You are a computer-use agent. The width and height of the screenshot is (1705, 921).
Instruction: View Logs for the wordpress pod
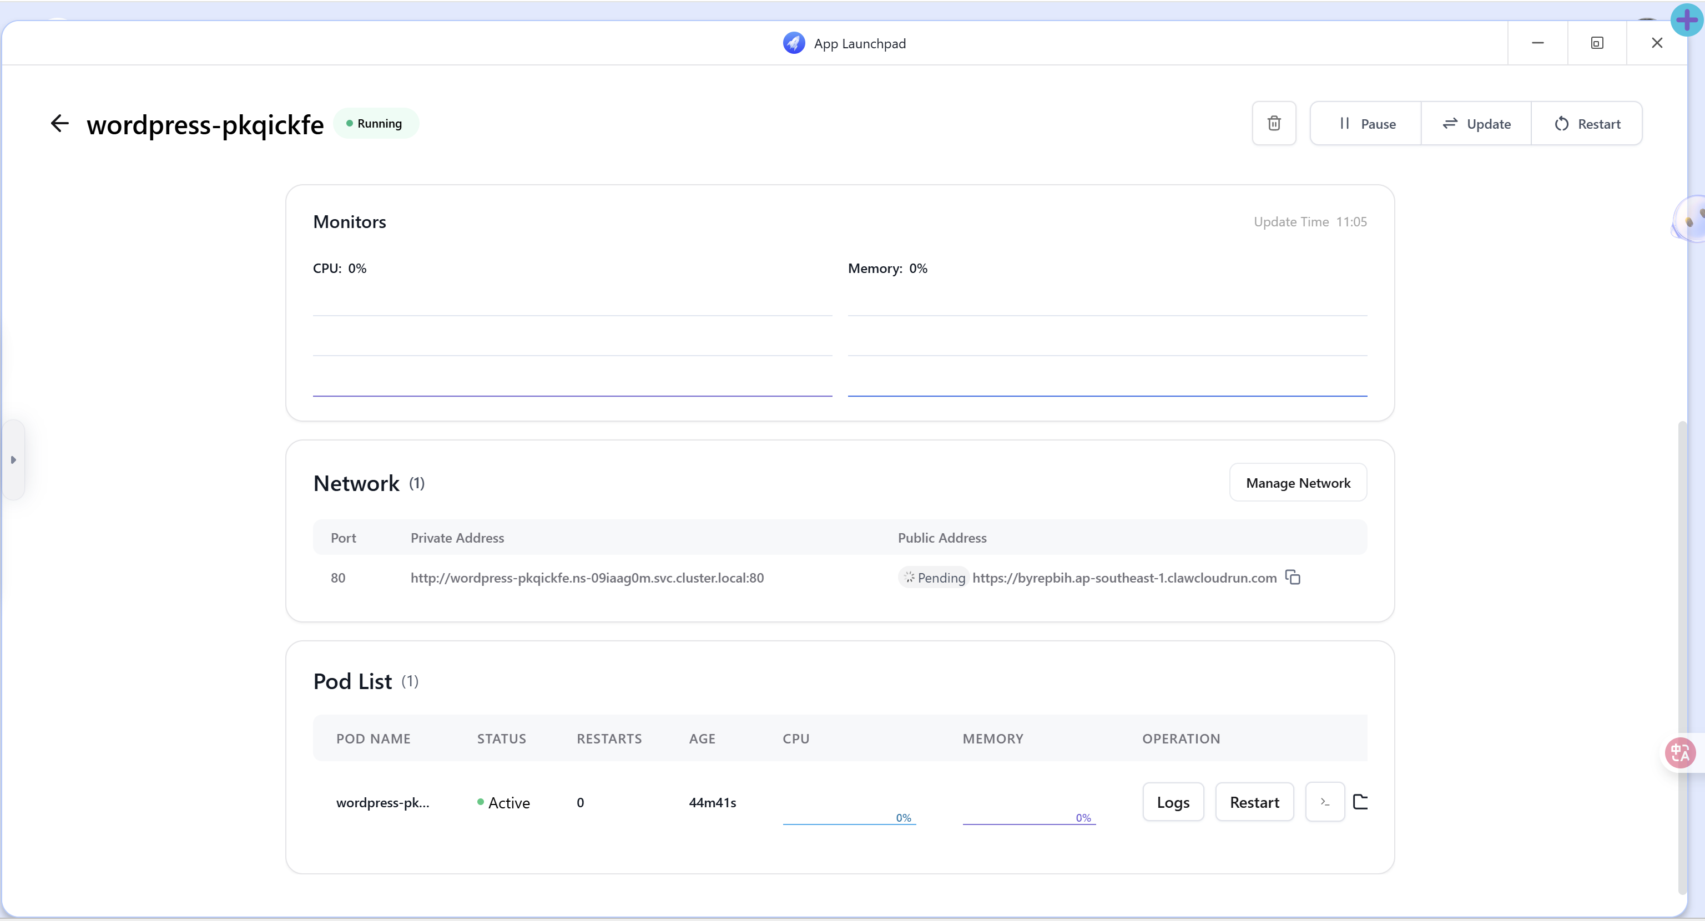[x=1173, y=803]
